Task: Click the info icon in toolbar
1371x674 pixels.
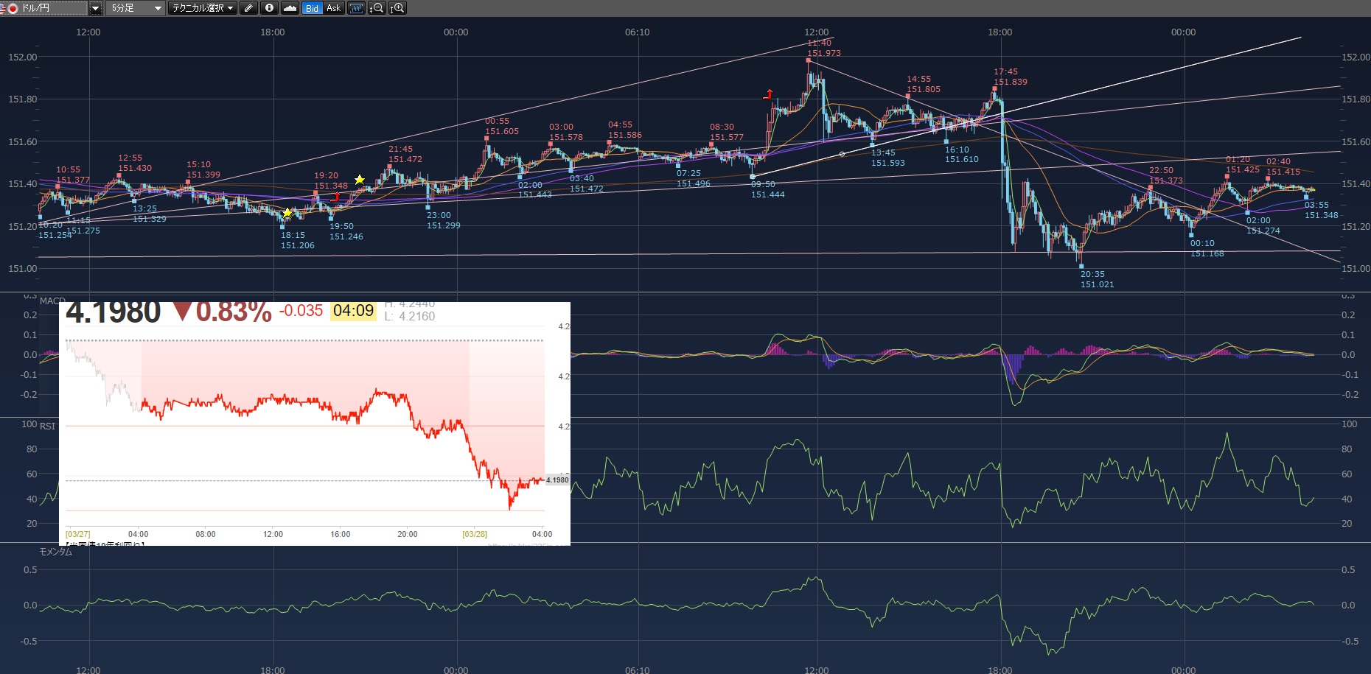Action: 269,8
